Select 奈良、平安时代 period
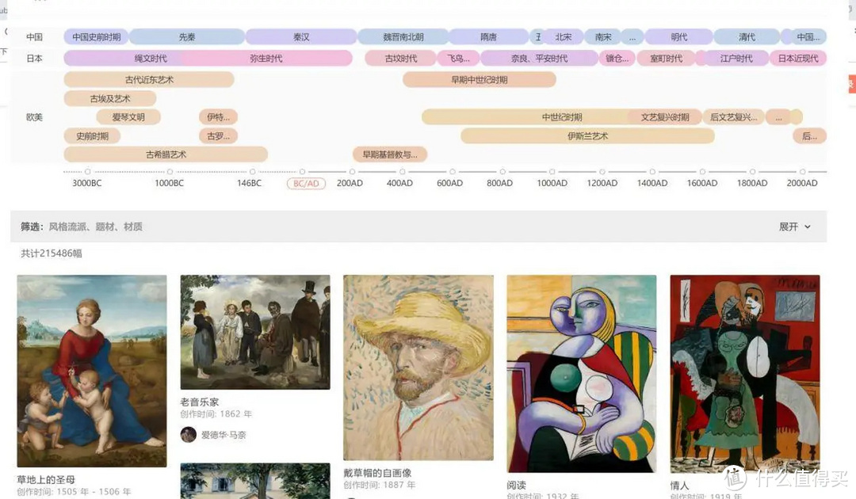 tap(539, 59)
